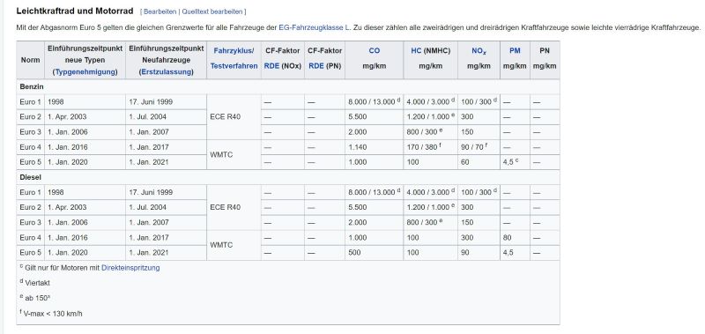Image resolution: width=705 pixels, height=334 pixels.
Task: Click the 'Benzin' section row
Action: [x=288, y=86]
